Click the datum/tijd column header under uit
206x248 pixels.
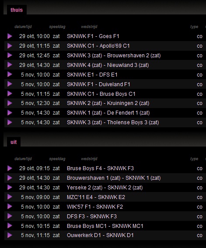click(23, 159)
